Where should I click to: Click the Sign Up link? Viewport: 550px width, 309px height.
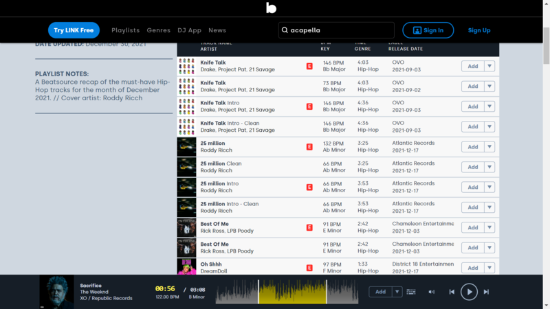click(x=479, y=30)
